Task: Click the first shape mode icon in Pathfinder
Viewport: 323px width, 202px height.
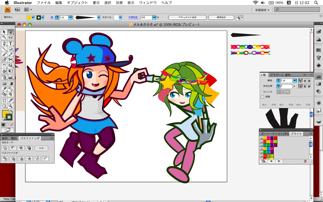Action: coord(5,148)
